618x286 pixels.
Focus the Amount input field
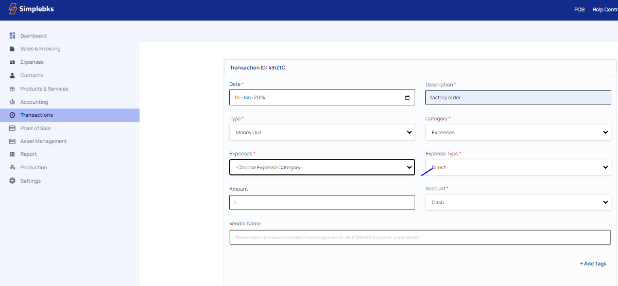(x=321, y=203)
